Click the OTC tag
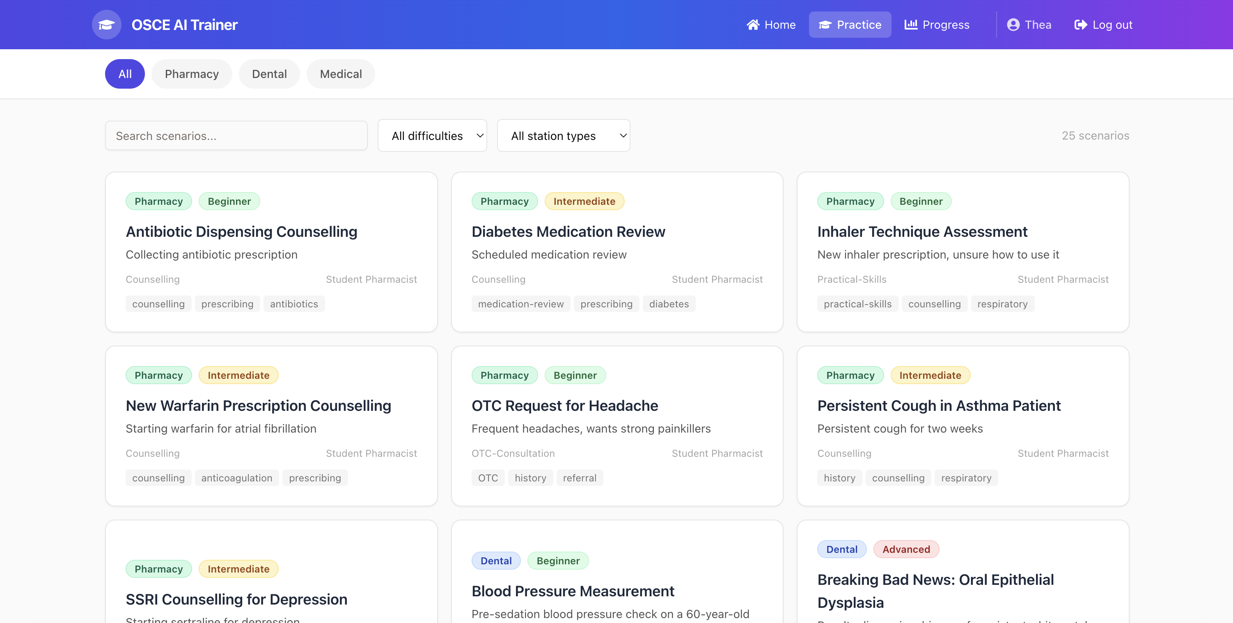Screen dimensions: 1233x623 click(488, 478)
